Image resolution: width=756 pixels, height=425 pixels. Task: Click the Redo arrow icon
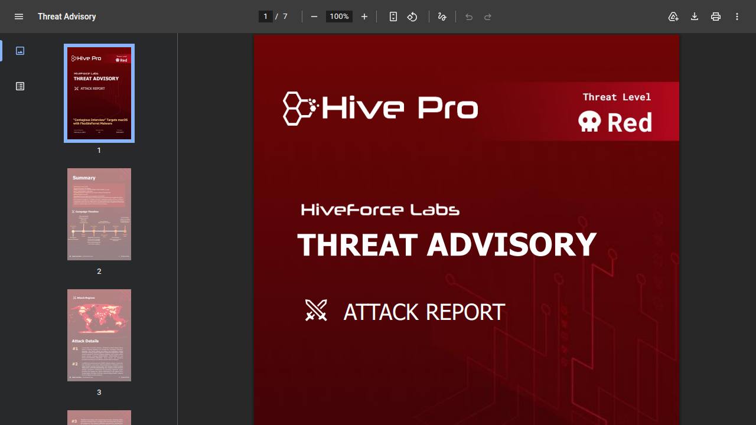pyautogui.click(x=488, y=17)
